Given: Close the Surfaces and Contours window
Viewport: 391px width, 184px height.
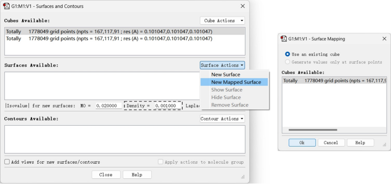Looking at the screenshot, I should click(x=243, y=6).
